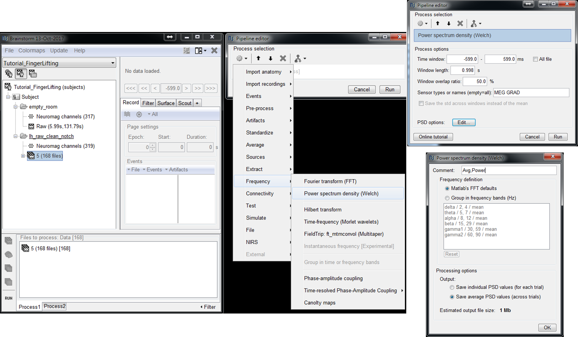Collapse the lh_raw_clean_notch folder node

[x=15, y=136]
